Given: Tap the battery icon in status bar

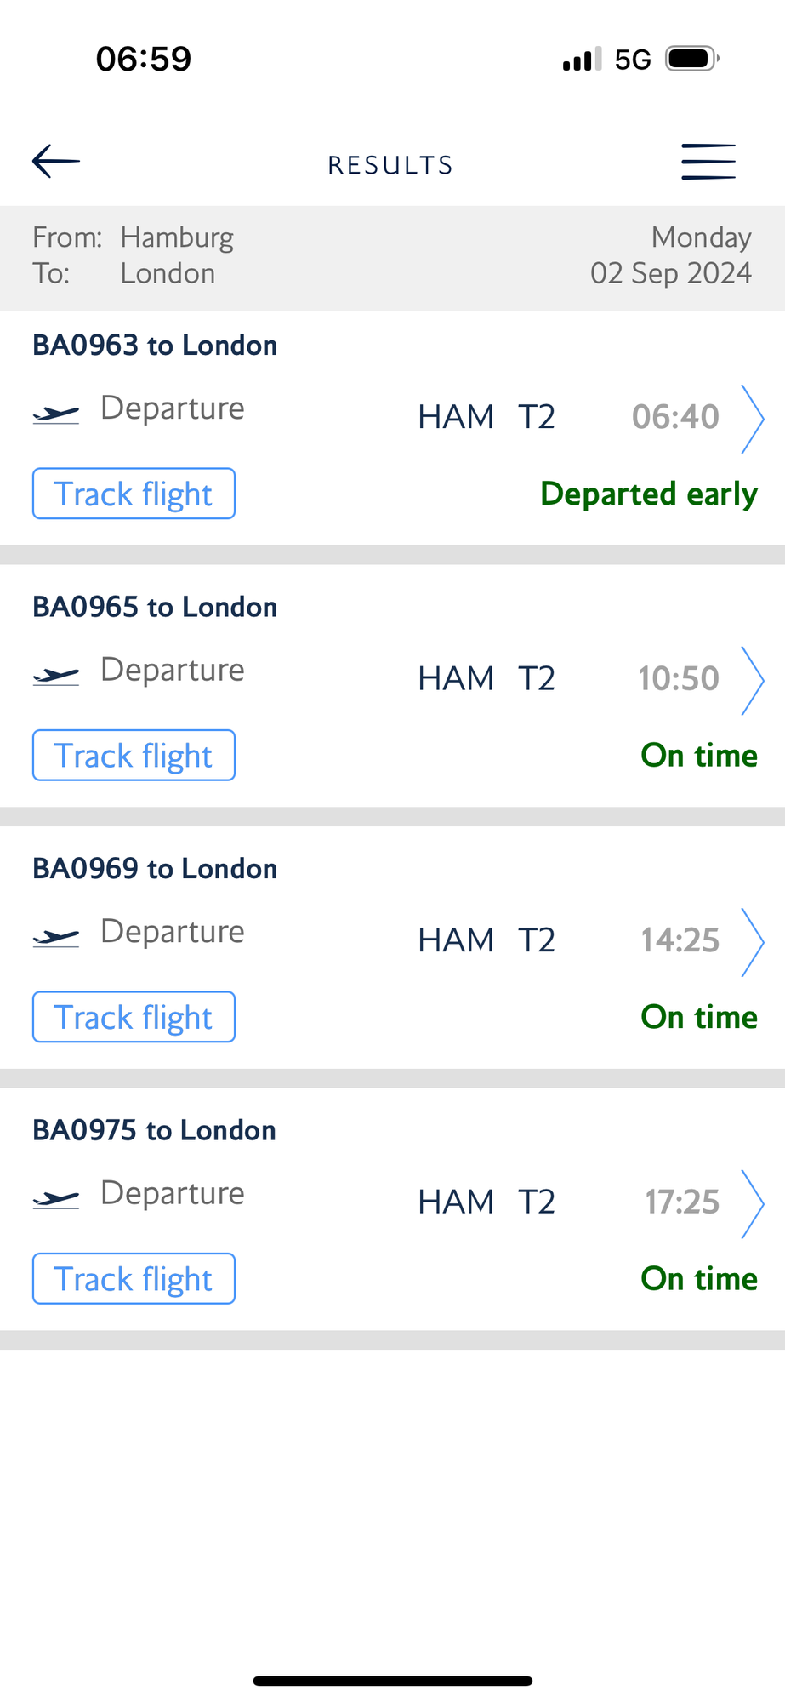Looking at the screenshot, I should [x=692, y=59].
